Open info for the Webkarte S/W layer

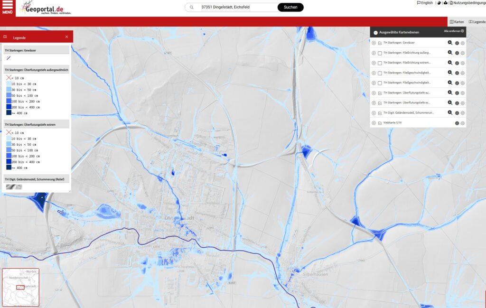(457, 123)
